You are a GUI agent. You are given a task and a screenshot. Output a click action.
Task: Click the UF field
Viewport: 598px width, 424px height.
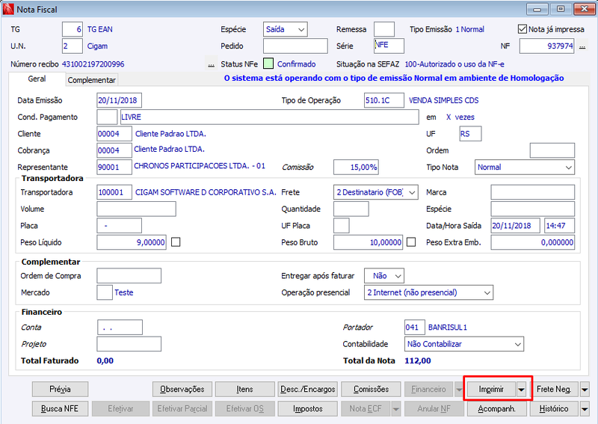(x=471, y=134)
